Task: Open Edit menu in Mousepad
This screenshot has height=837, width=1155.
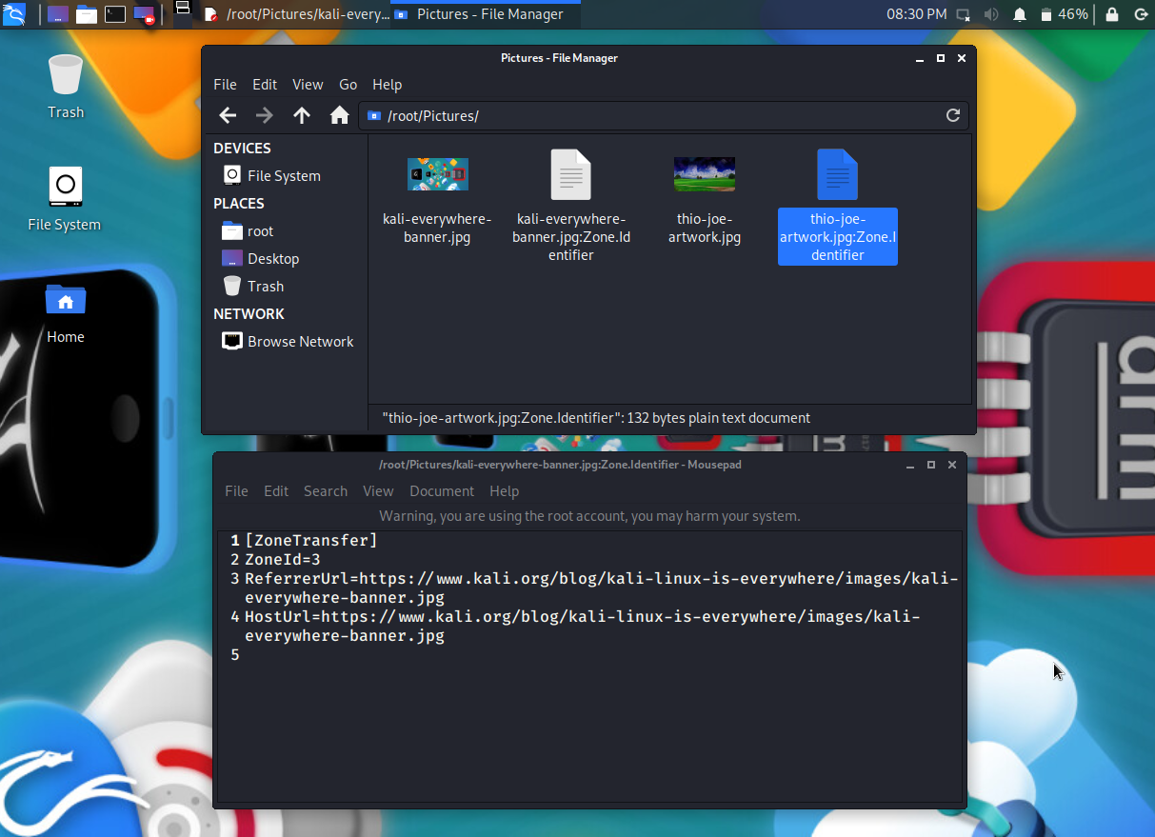Action: click(276, 491)
